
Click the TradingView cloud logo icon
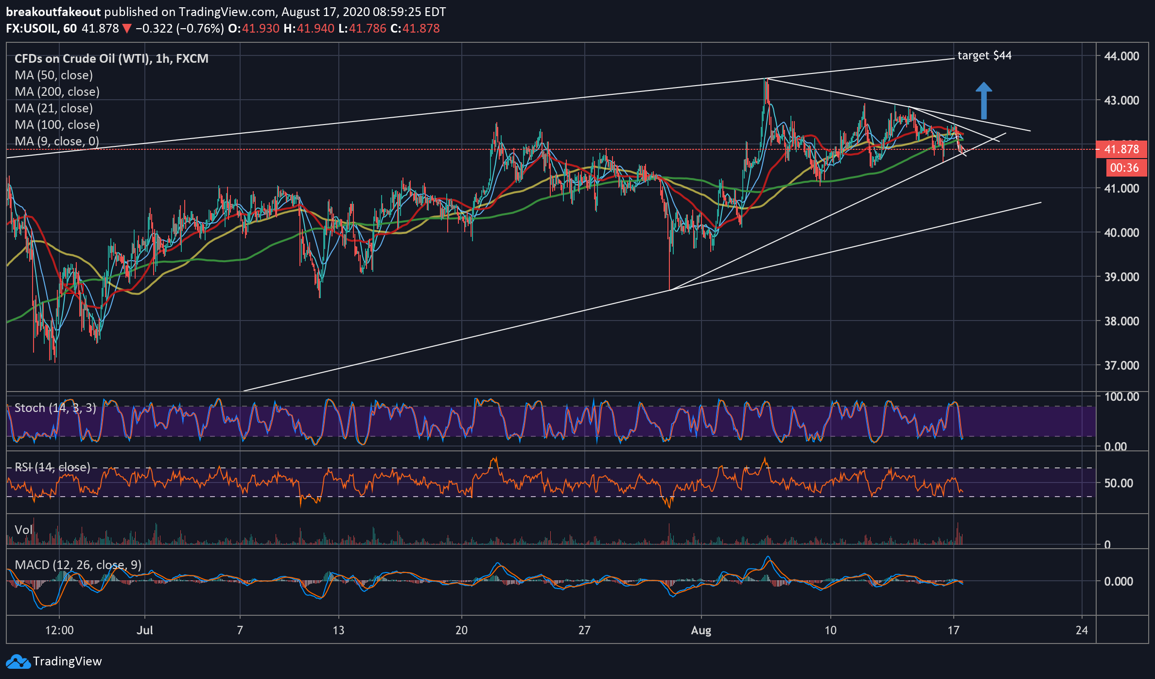pos(18,661)
